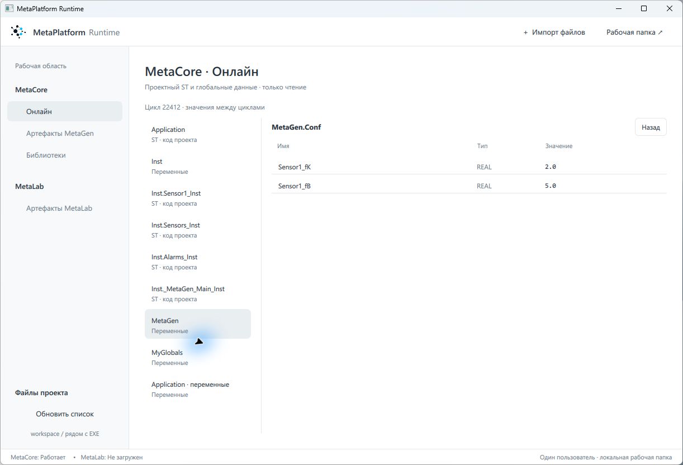Select the MetaGen variables item
Screen dimensions: 683x465
click(x=198, y=324)
